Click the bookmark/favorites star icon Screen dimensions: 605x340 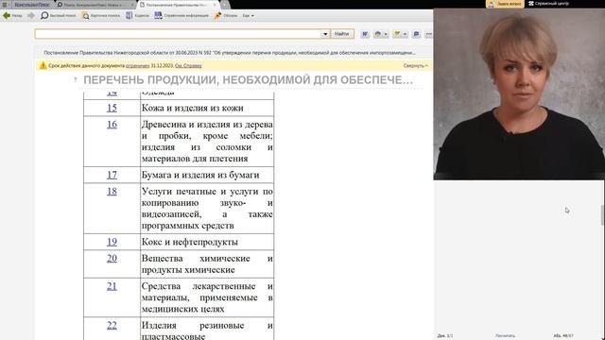pyautogui.click(x=397, y=34)
